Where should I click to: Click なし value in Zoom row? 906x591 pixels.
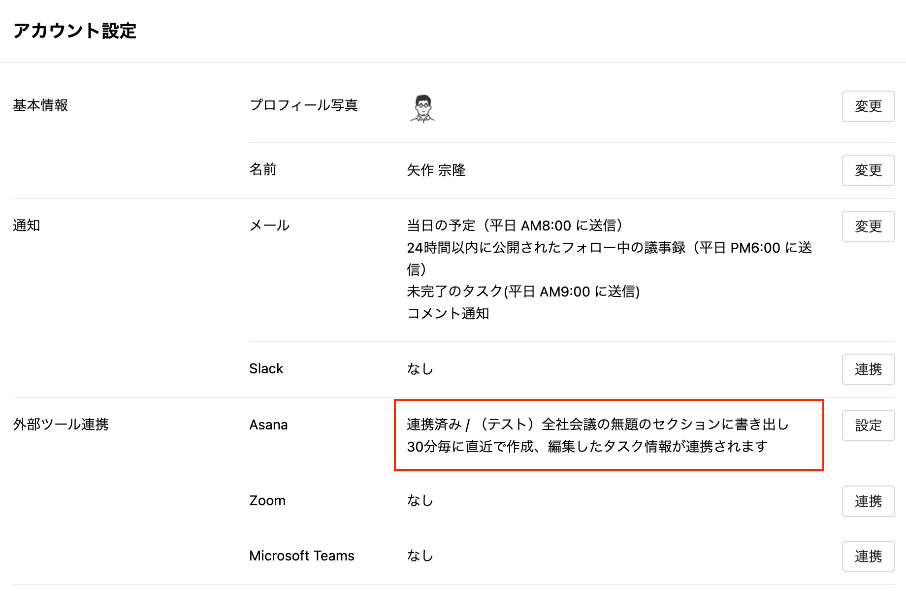tap(420, 501)
